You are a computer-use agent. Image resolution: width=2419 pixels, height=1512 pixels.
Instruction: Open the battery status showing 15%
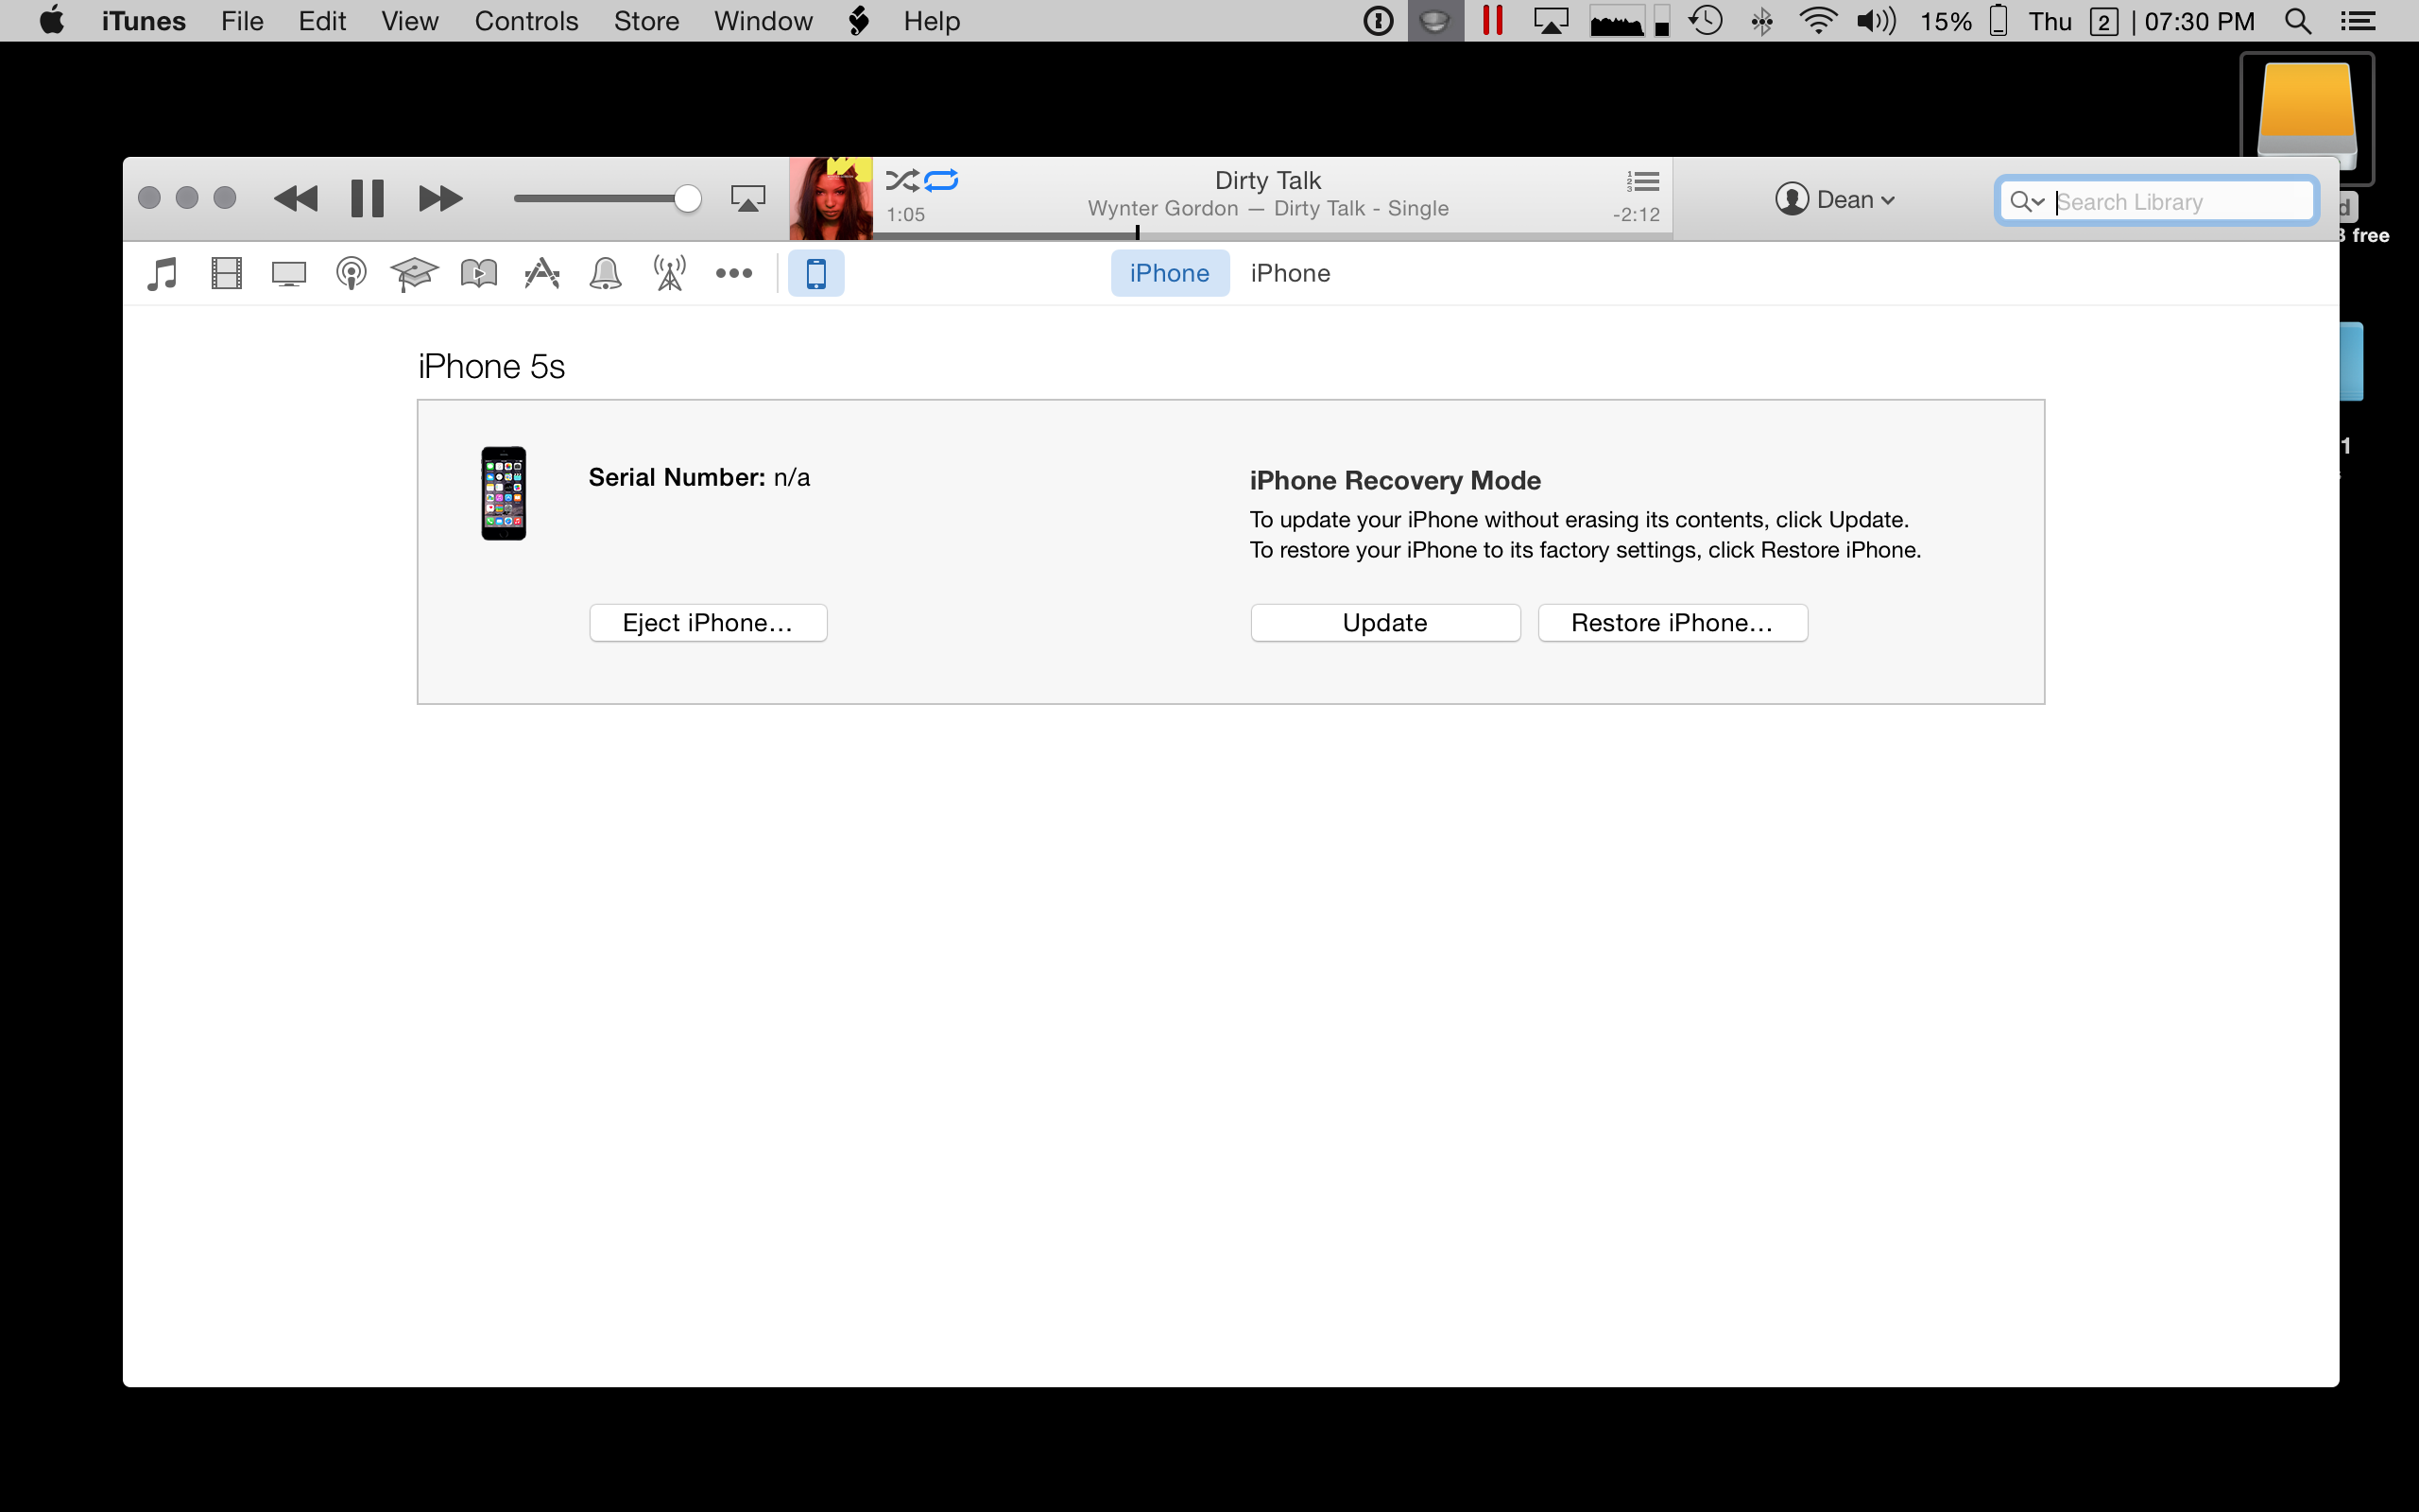[x=1964, y=21]
